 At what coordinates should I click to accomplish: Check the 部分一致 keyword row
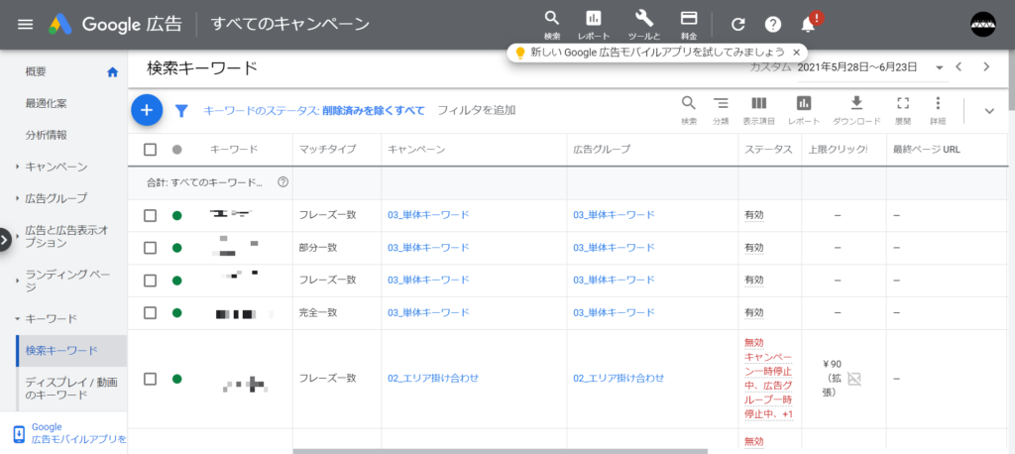(x=151, y=248)
